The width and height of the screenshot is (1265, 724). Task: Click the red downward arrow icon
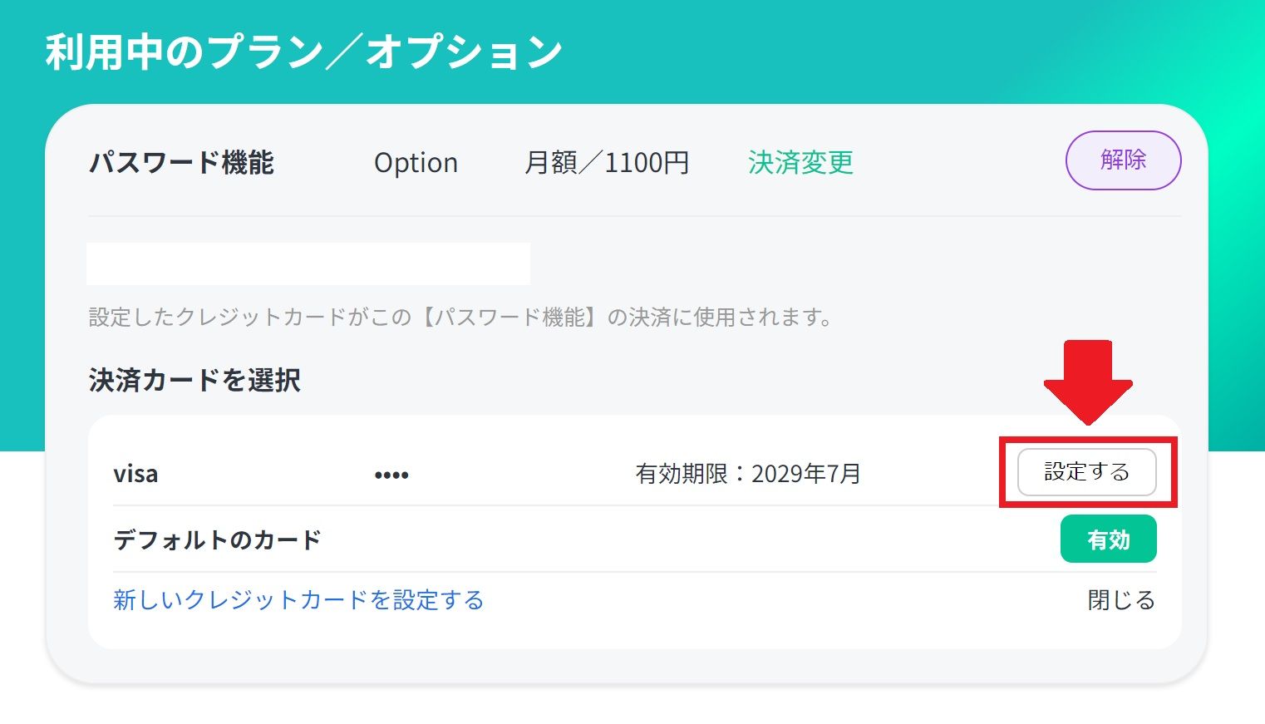click(1088, 382)
